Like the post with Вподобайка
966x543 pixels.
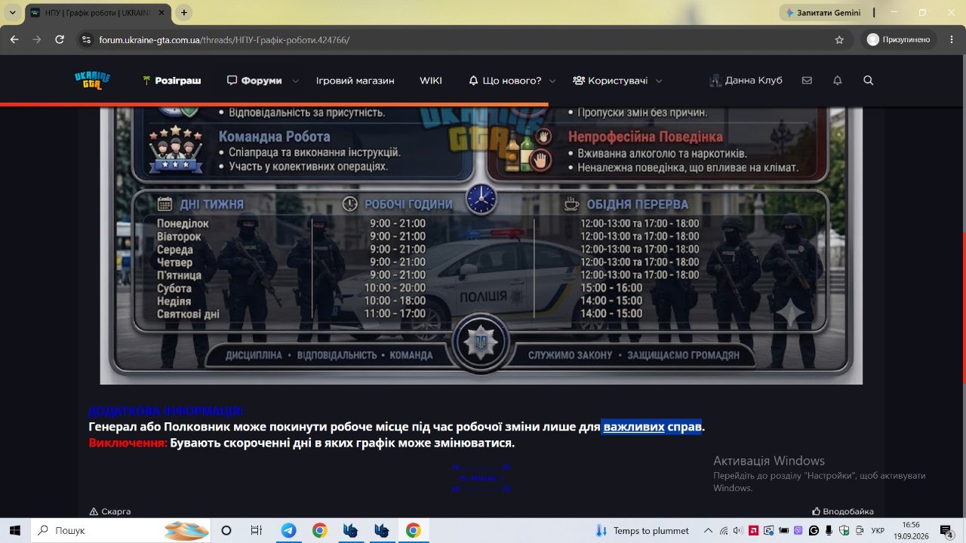[842, 511]
